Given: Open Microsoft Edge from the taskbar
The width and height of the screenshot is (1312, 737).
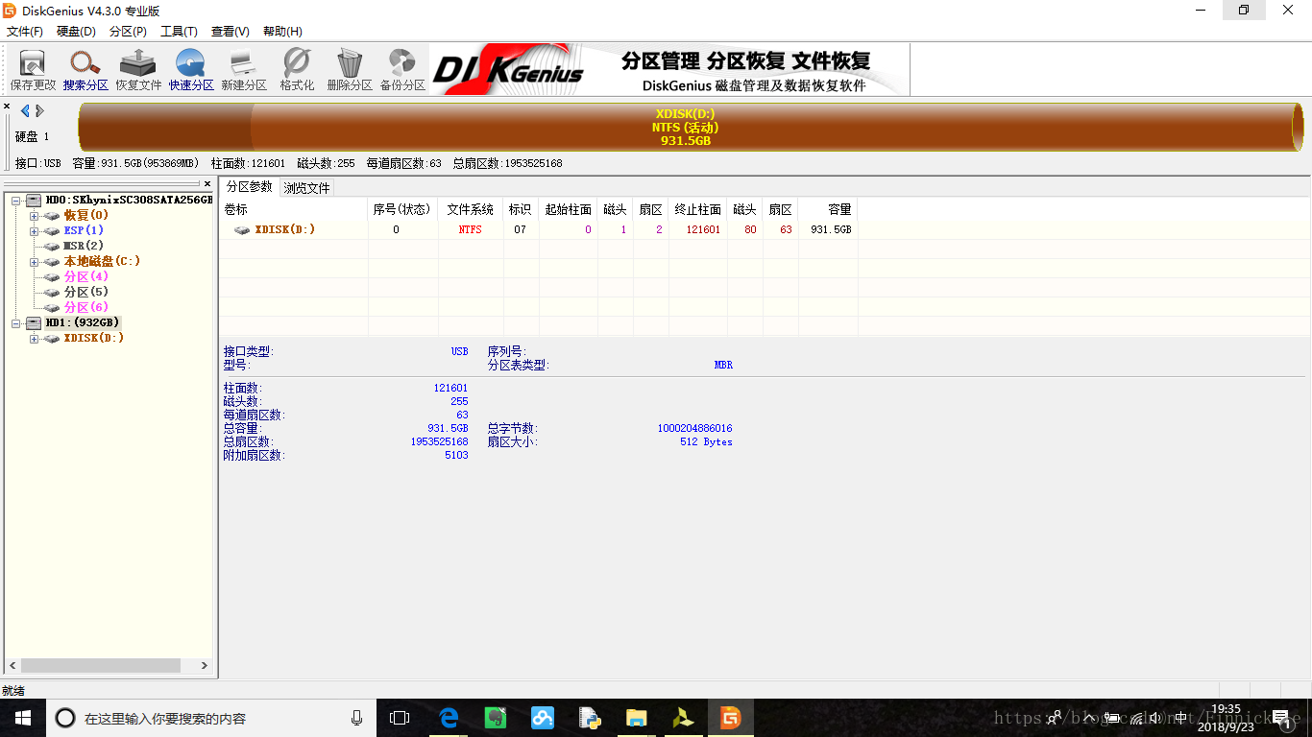Looking at the screenshot, I should 449,718.
